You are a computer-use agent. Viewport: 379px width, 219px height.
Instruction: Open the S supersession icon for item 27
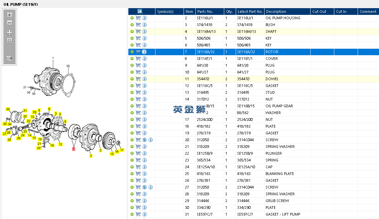(x=144, y=187)
